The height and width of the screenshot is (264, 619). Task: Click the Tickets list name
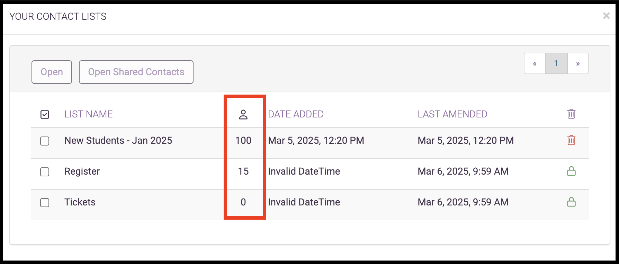(x=80, y=202)
